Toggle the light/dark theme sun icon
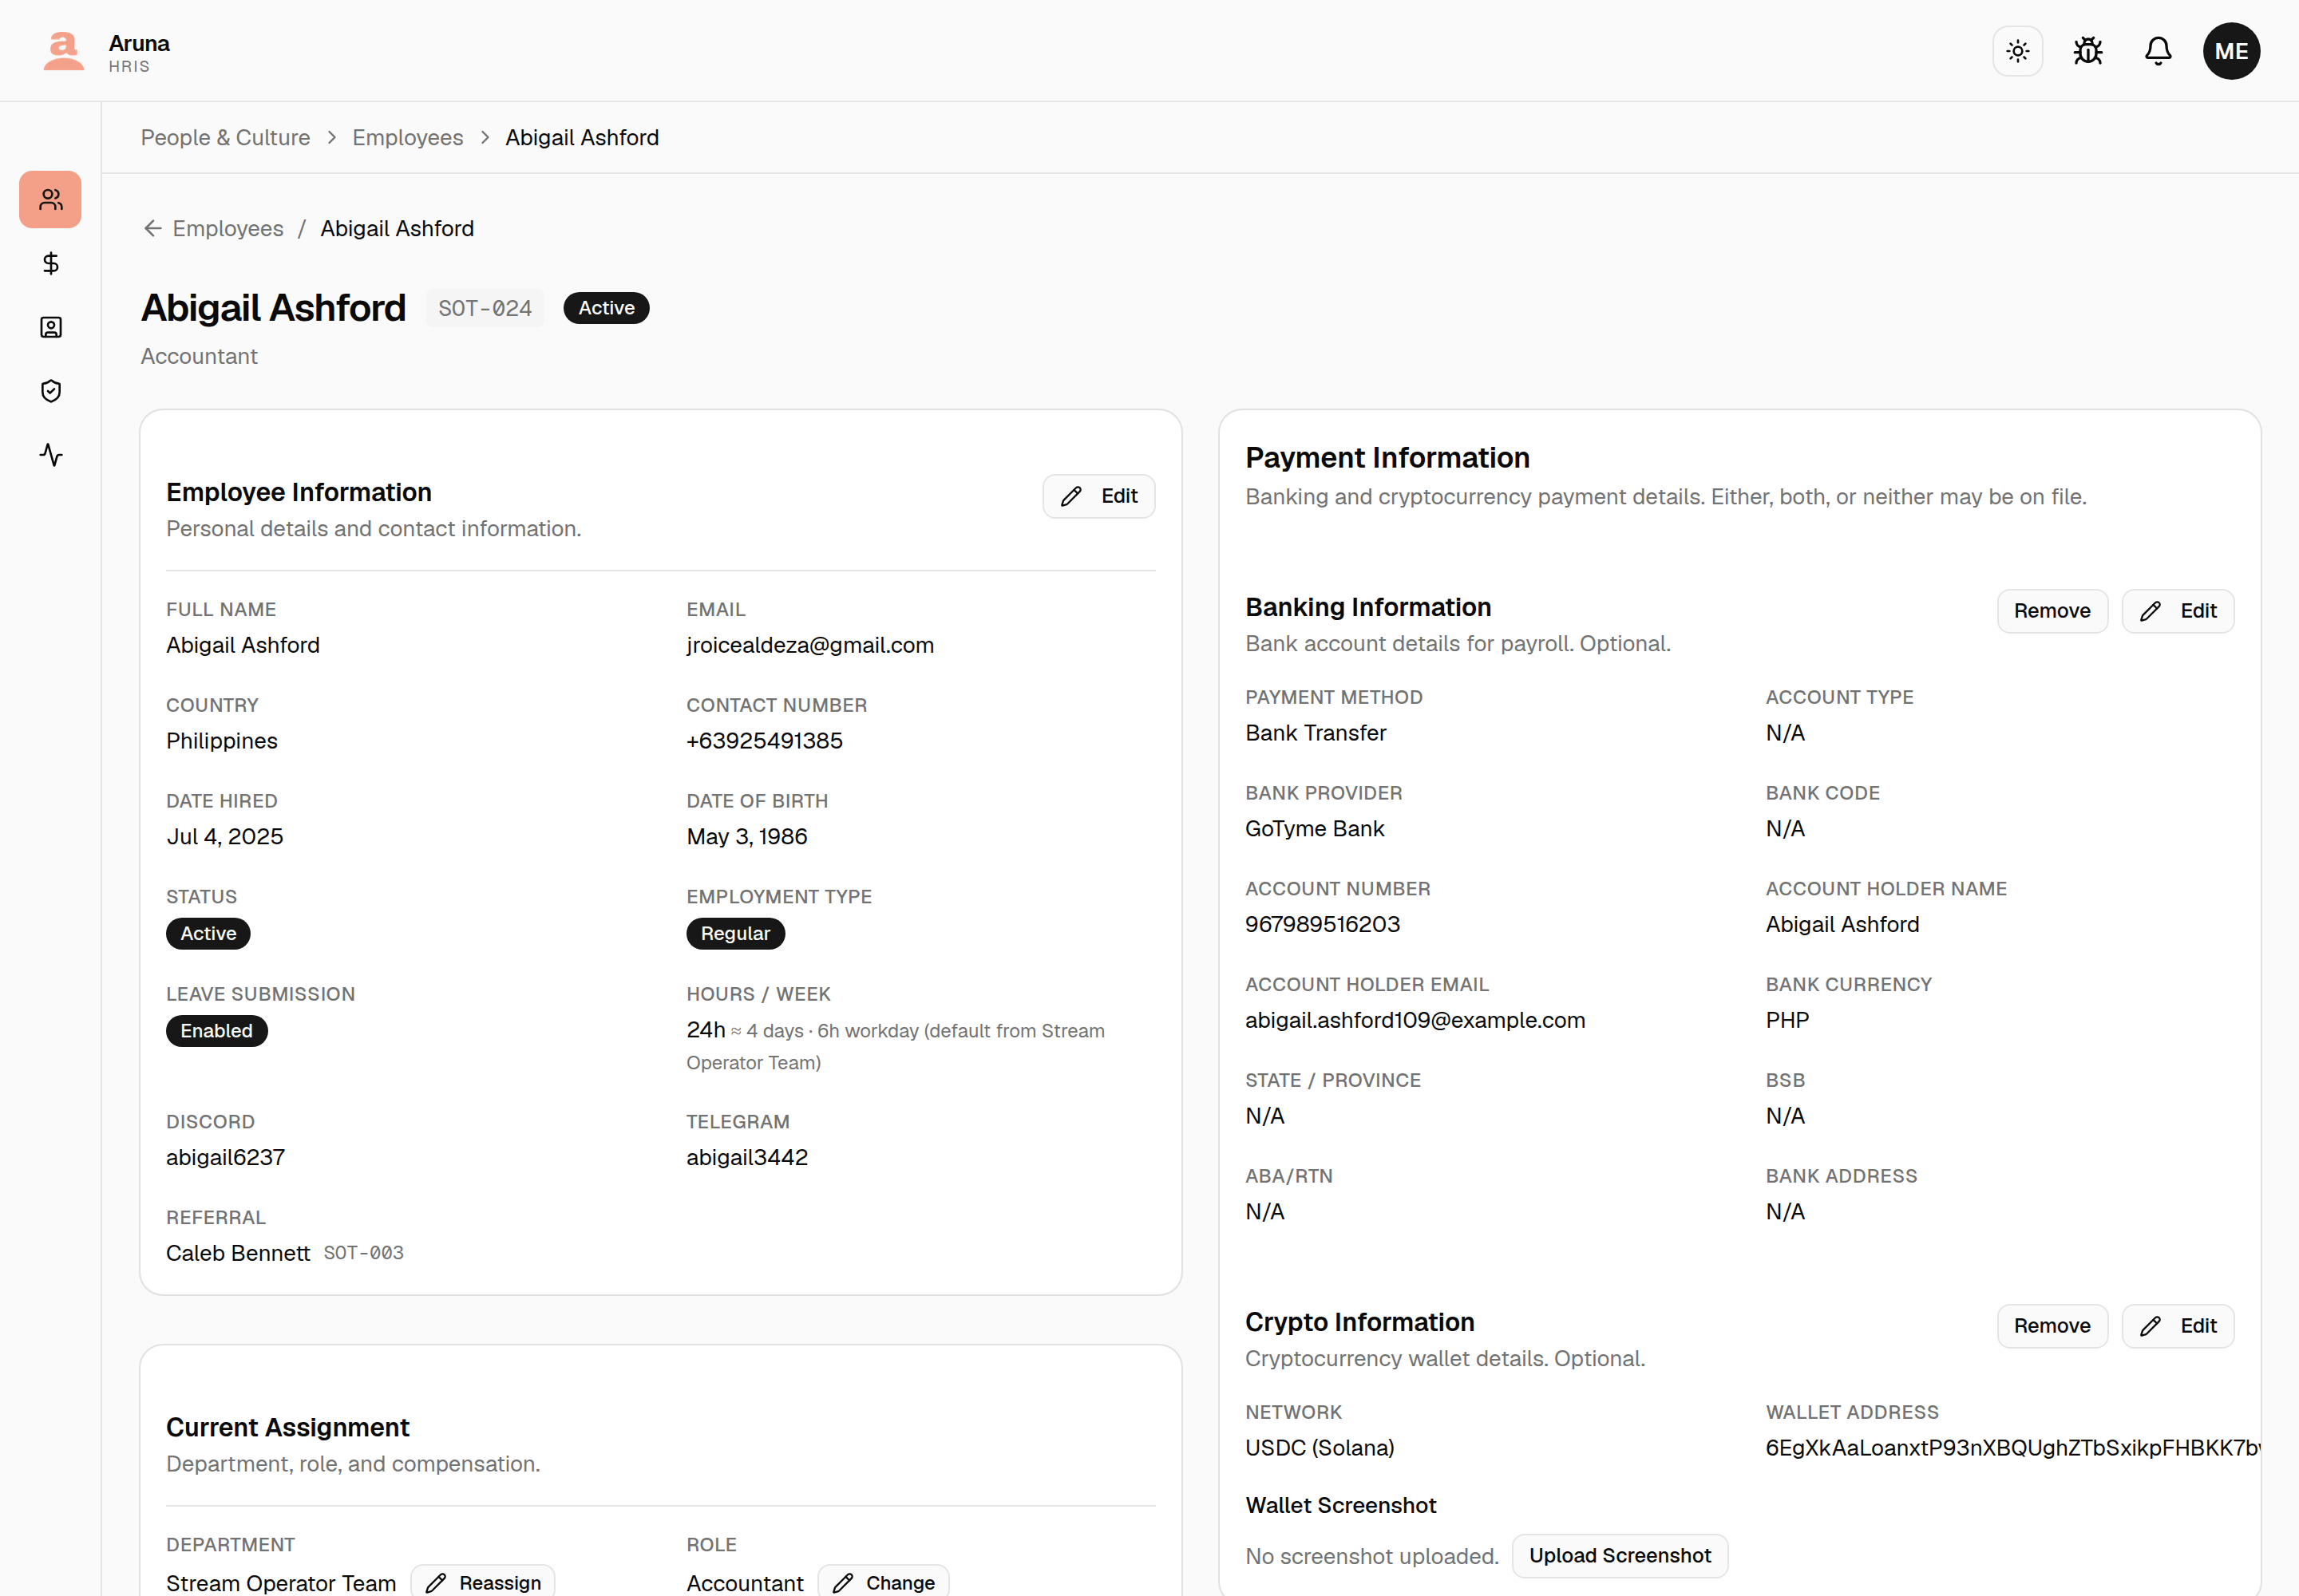The width and height of the screenshot is (2299, 1596). [x=2017, y=51]
